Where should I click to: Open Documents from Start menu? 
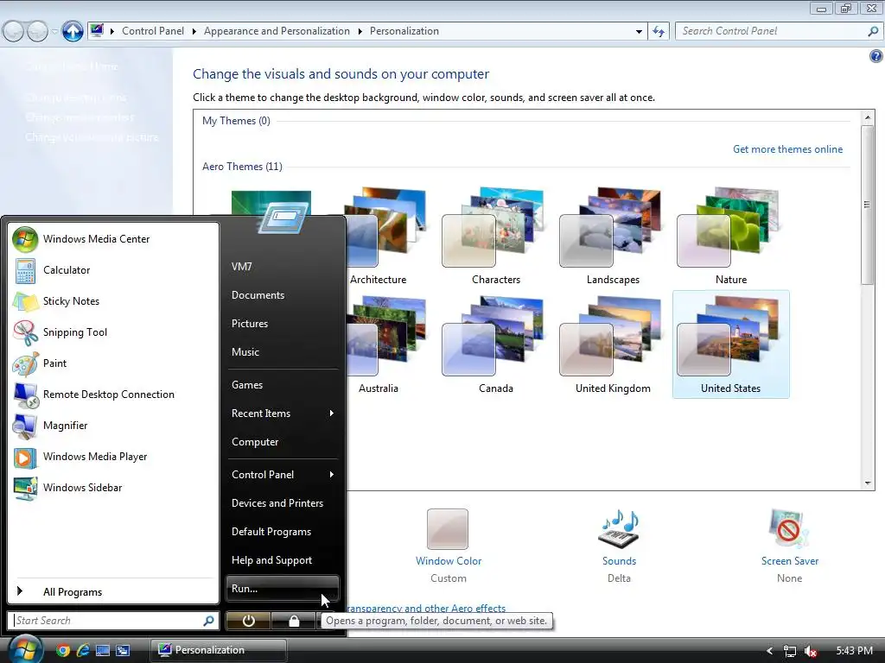pos(258,295)
